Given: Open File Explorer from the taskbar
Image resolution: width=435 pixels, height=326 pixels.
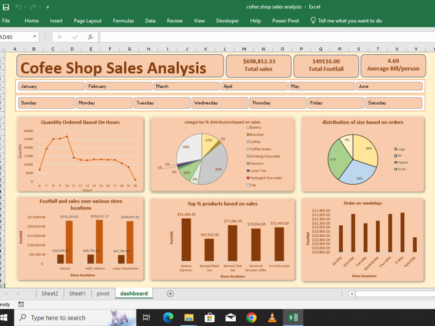Looking at the screenshot, I should tap(189, 317).
